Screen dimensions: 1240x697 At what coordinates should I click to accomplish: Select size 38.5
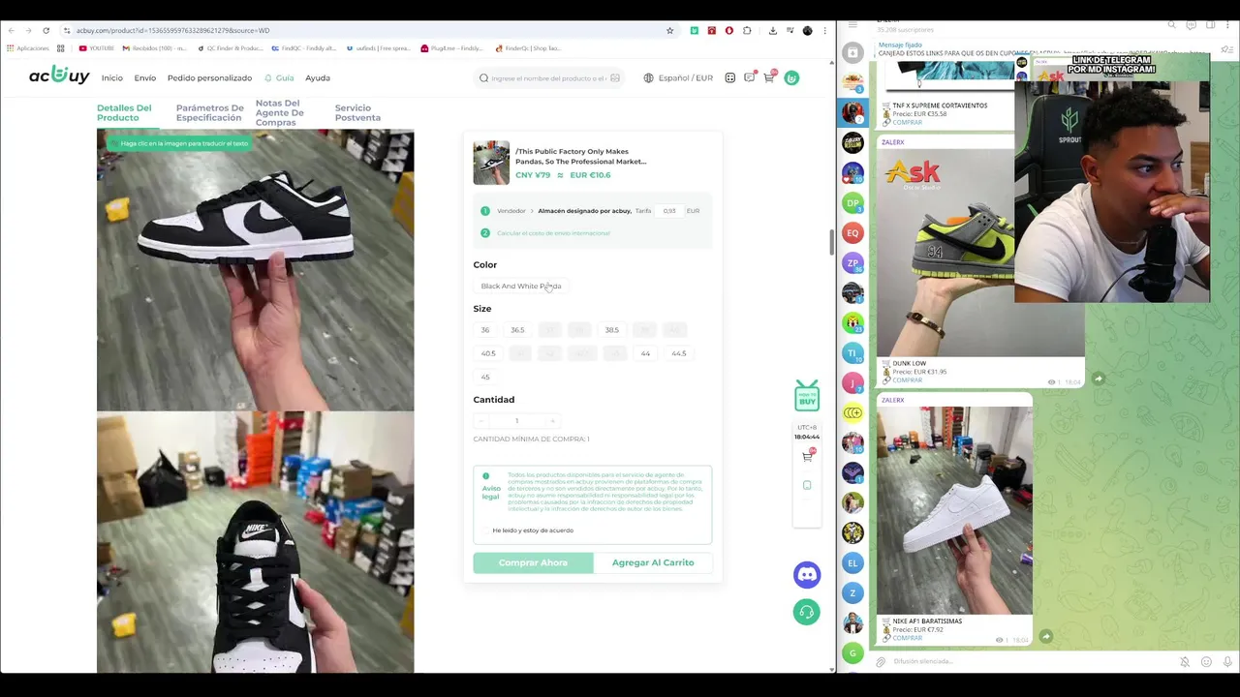[611, 330]
